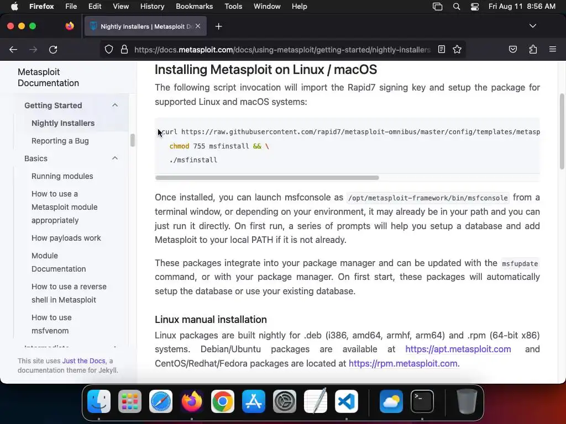Go back to previous page

click(13, 49)
